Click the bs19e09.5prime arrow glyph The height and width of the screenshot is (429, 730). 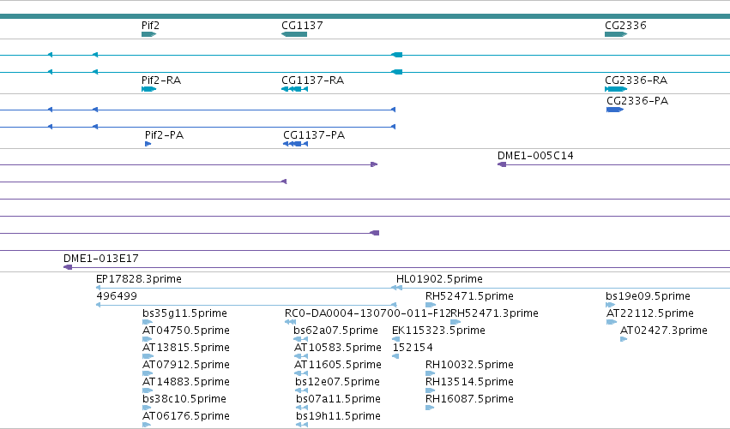click(611, 305)
